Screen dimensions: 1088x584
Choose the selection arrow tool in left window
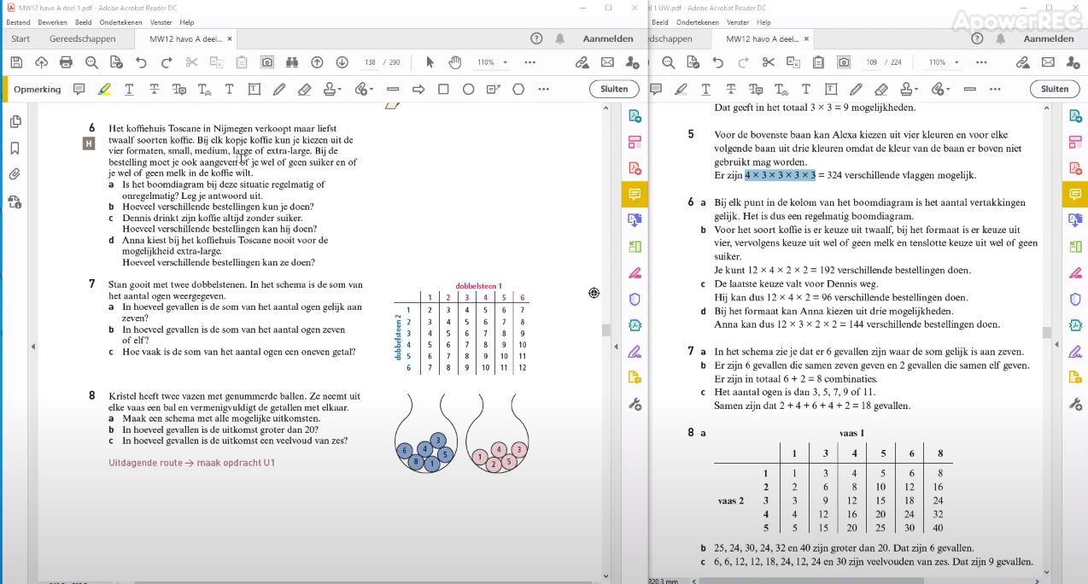430,62
